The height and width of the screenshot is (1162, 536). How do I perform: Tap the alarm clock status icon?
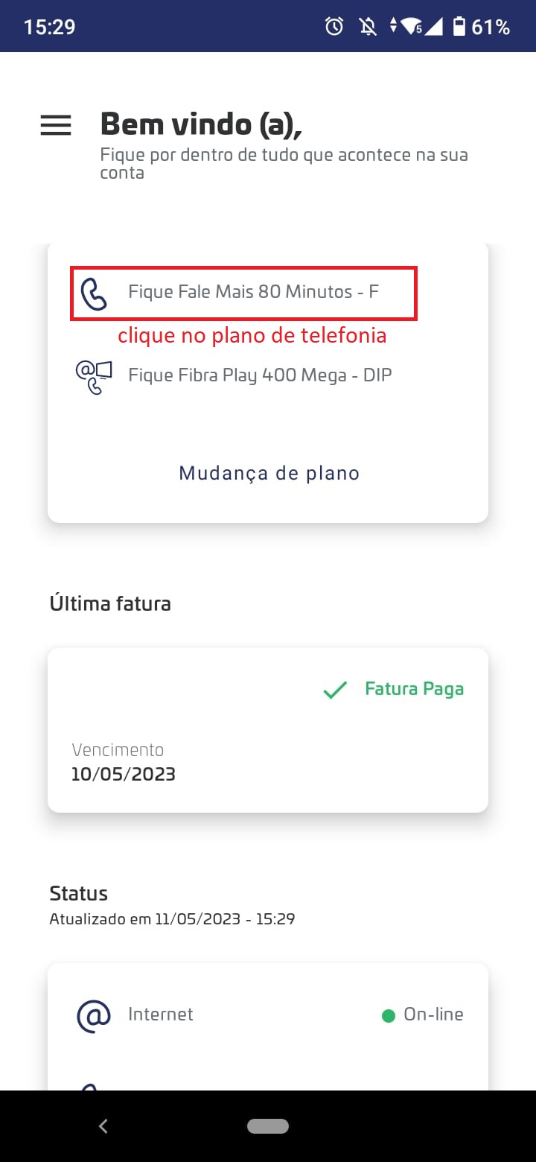[335, 27]
